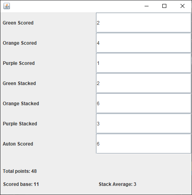Click the Java coffee cup window icon
This screenshot has width=192, height=195.
[x=7, y=6]
